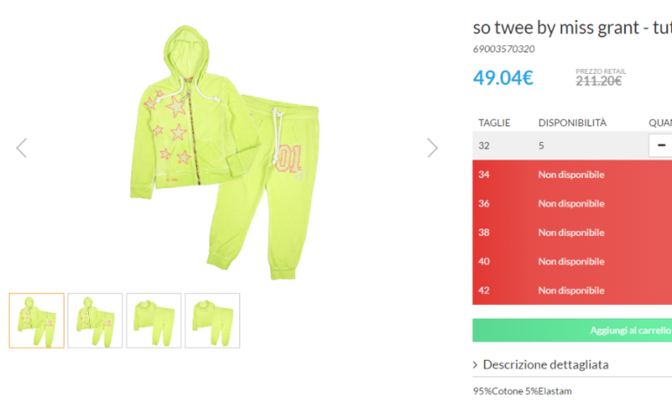
Task: Choose the unavailable size 34 row
Action: click(x=573, y=174)
